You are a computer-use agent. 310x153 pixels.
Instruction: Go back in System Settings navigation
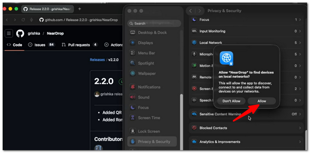(x=190, y=11)
